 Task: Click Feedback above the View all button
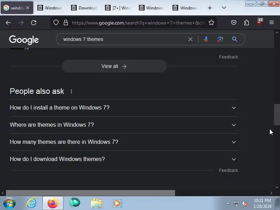[229, 57]
